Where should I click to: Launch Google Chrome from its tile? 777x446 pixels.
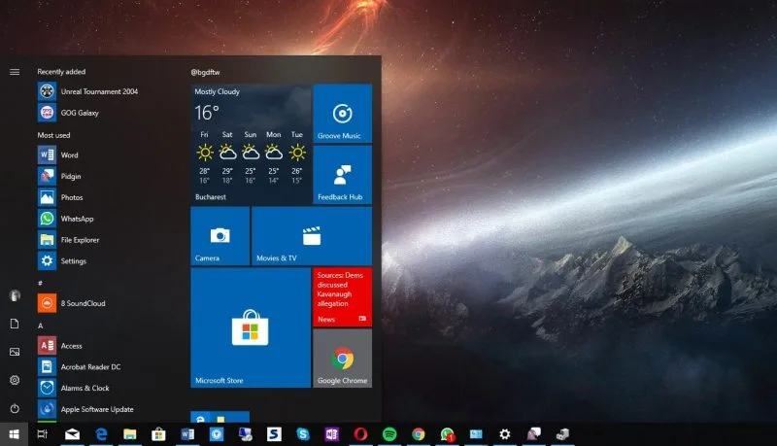click(x=342, y=359)
